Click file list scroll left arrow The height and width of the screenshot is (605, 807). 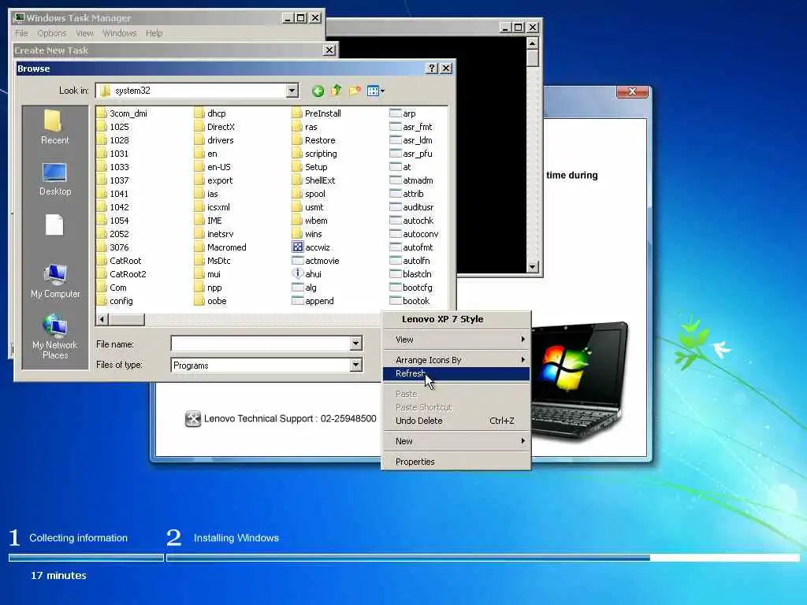pyautogui.click(x=102, y=320)
